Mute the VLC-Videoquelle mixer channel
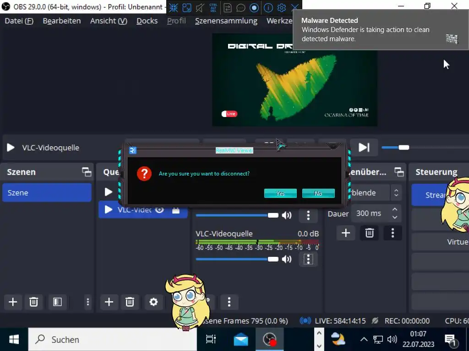The height and width of the screenshot is (351, 469). pyautogui.click(x=287, y=259)
